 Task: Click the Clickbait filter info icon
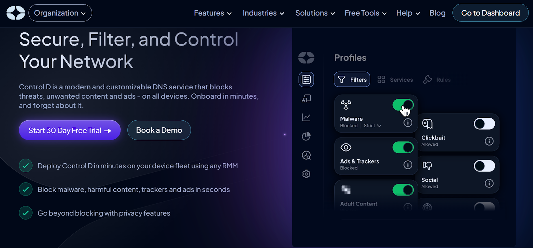[489, 141]
